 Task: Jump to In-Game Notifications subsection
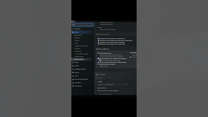coord(81,54)
